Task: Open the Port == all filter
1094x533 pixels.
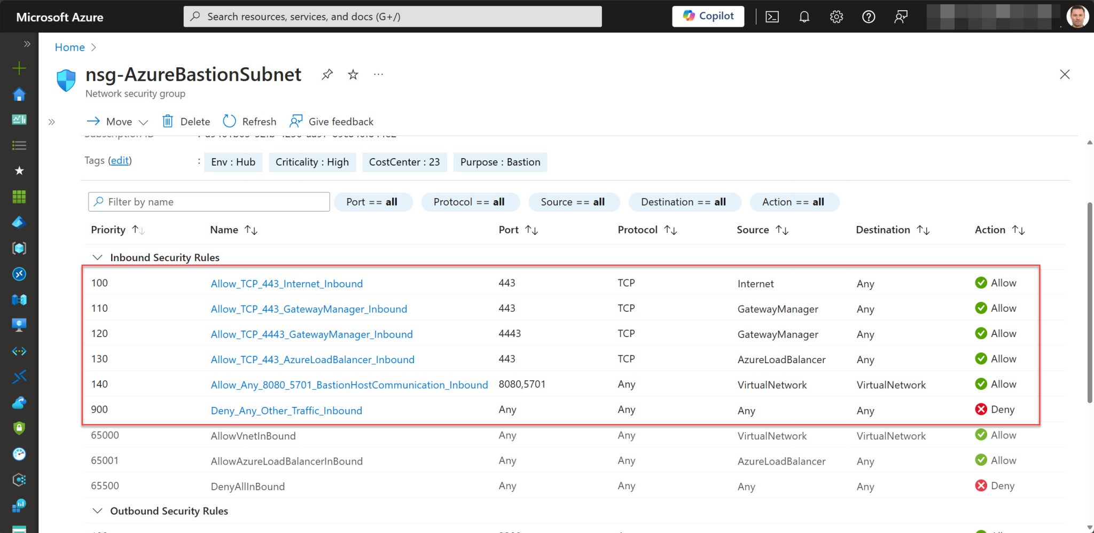Action: tap(373, 202)
